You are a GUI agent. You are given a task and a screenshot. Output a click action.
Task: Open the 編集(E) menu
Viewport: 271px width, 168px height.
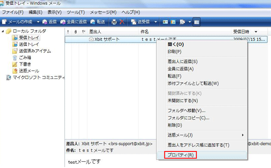(x=36, y=12)
